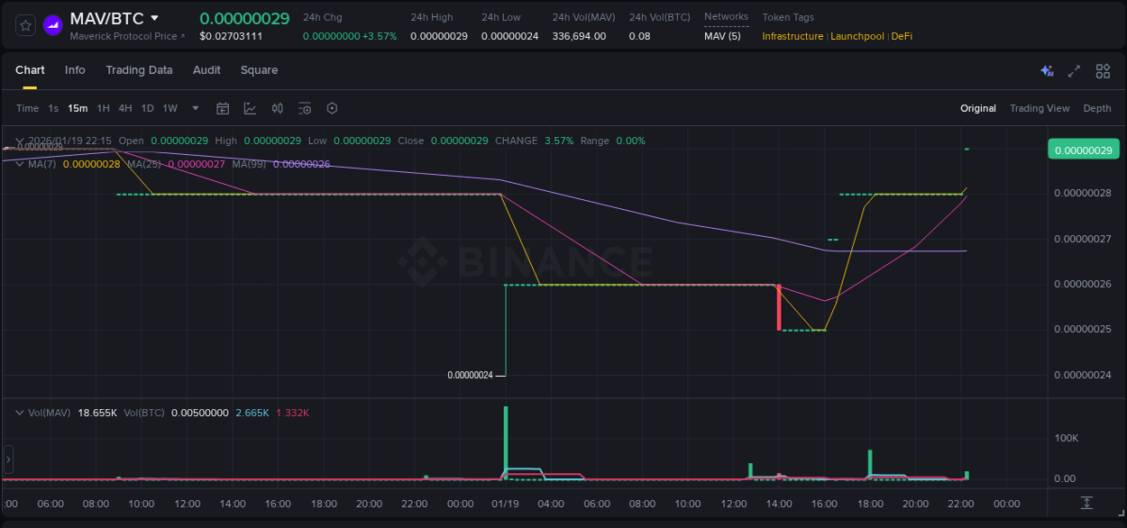Open the indicator list settings icon
1127x528 pixels.
305,108
